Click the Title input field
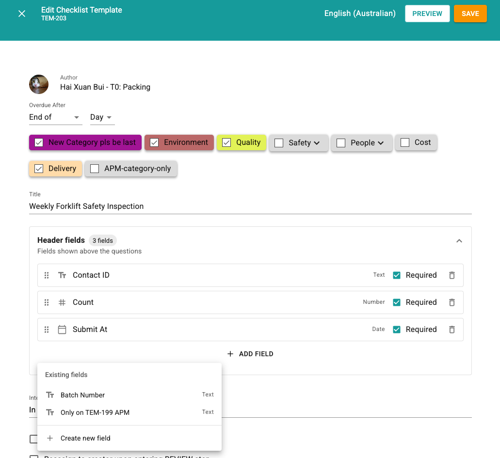The width and height of the screenshot is (500, 458). 250,206
